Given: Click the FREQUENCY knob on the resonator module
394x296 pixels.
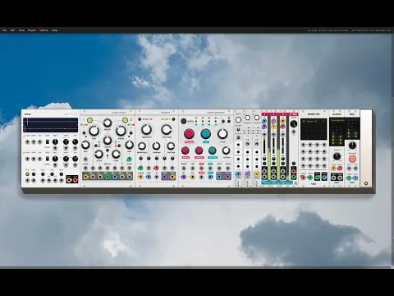Looking at the screenshot, I should (147, 129).
